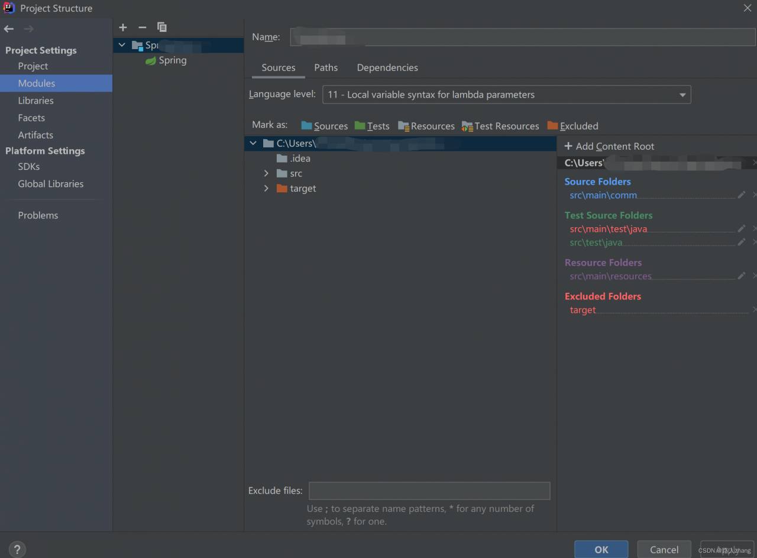Switch to the Dependencies tab

click(x=387, y=67)
